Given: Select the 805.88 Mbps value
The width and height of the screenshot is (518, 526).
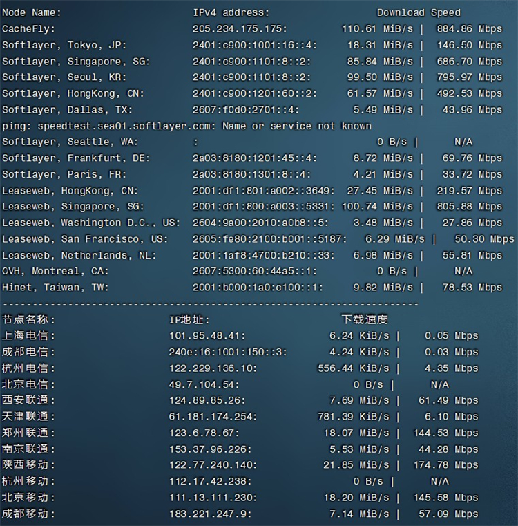Looking at the screenshot, I should coord(470,207).
